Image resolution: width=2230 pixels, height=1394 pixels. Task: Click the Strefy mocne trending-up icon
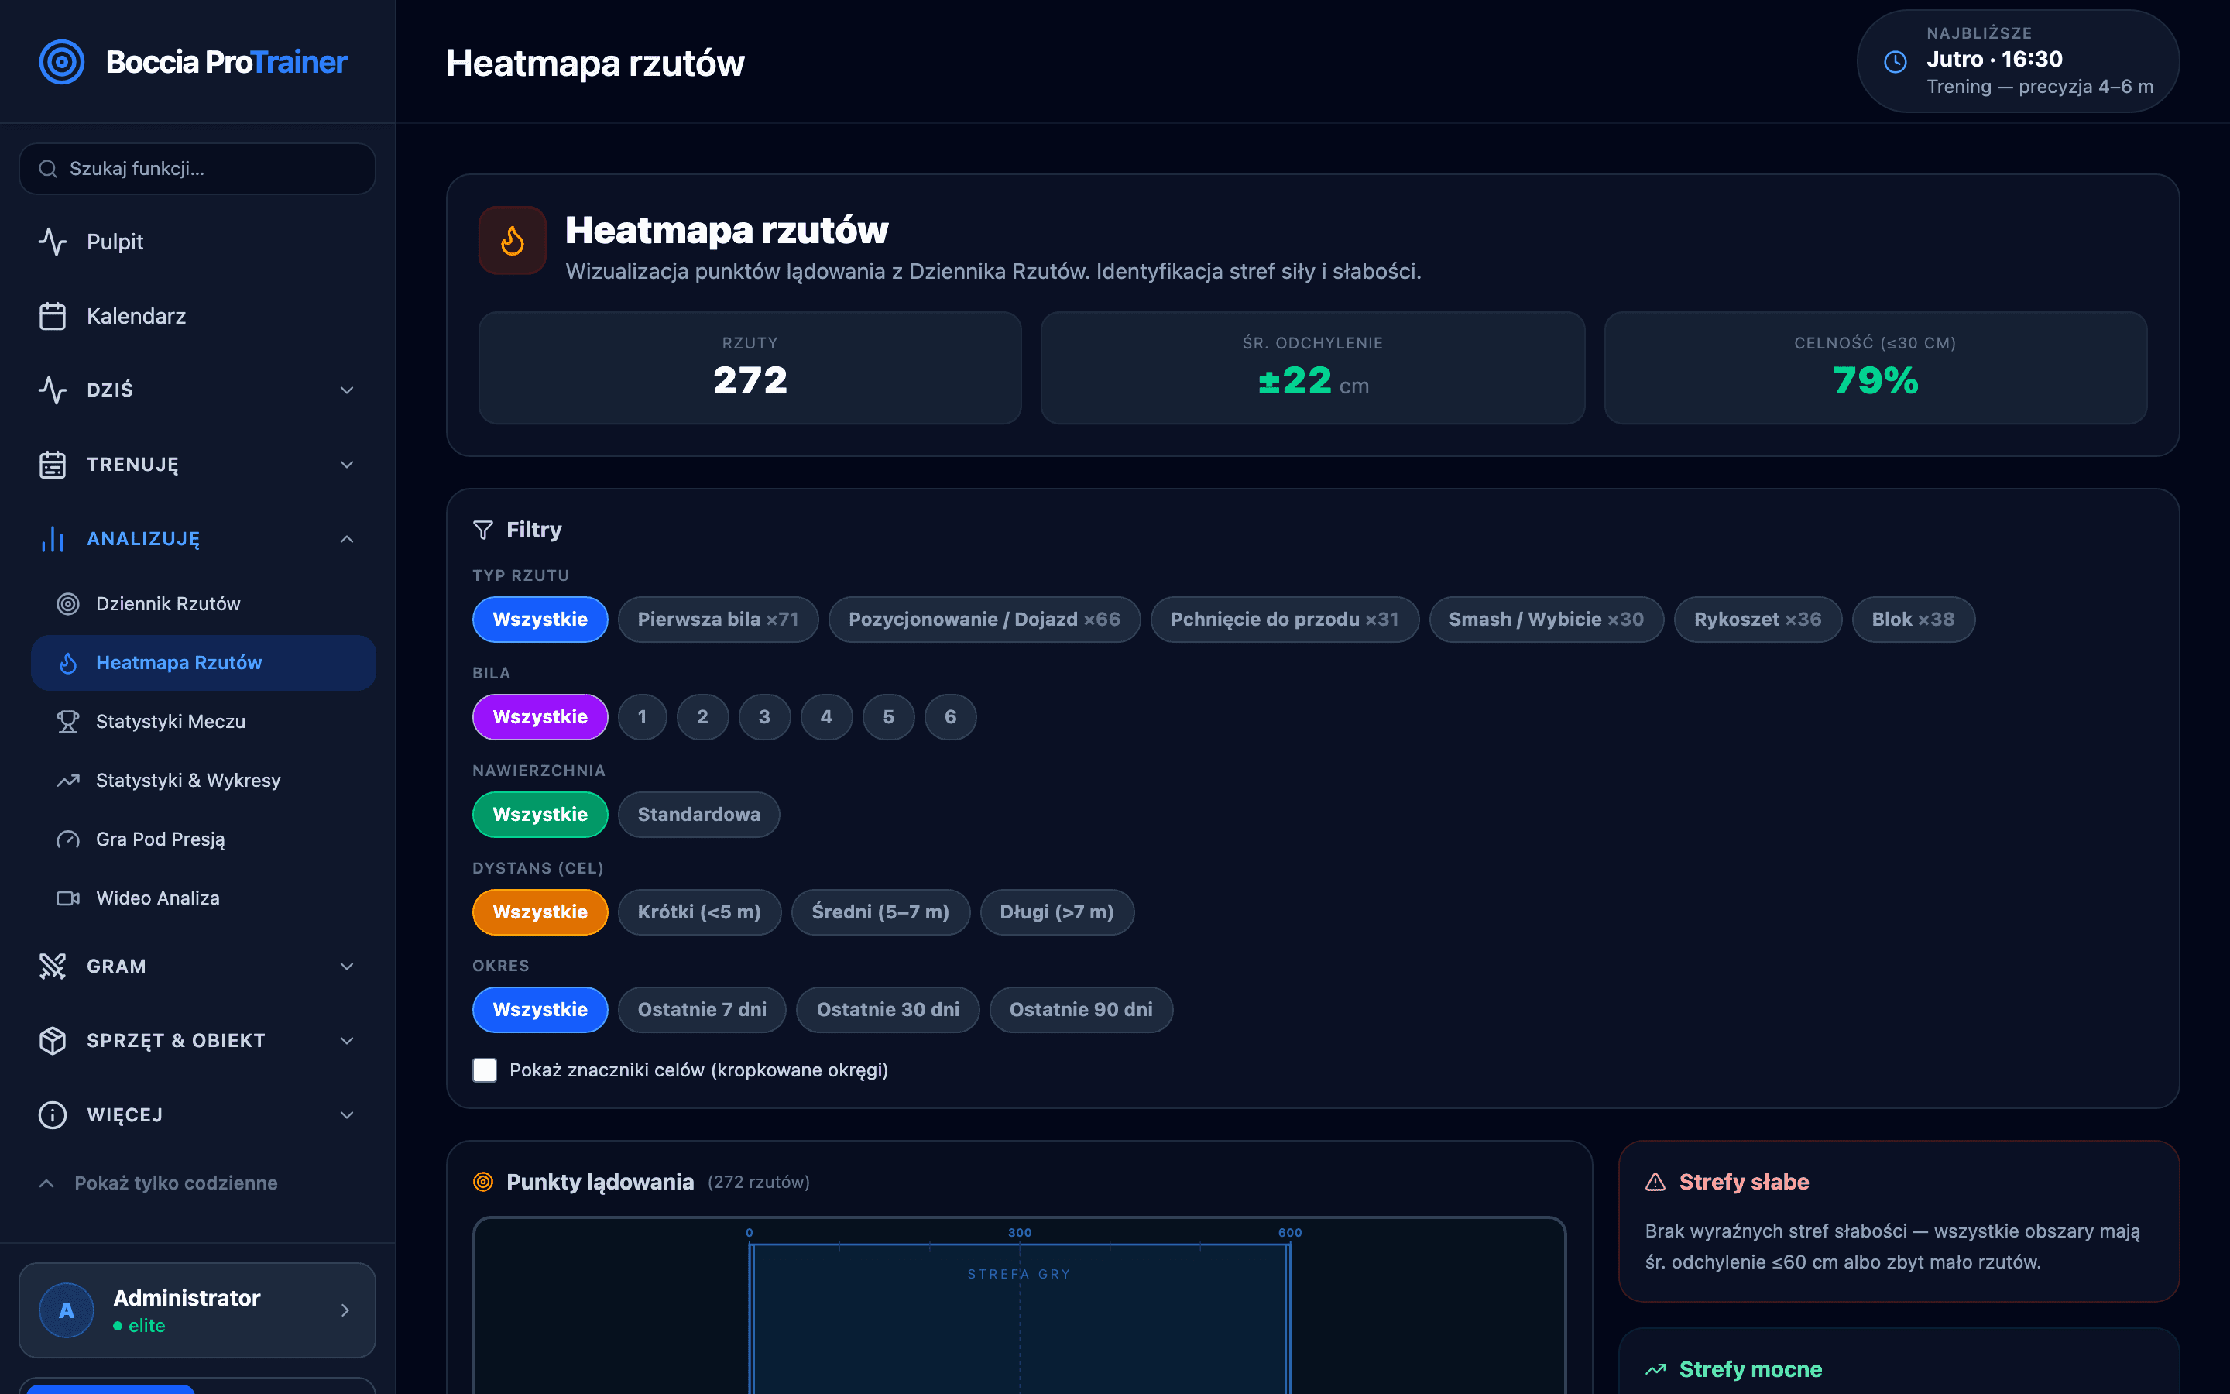(1656, 1369)
